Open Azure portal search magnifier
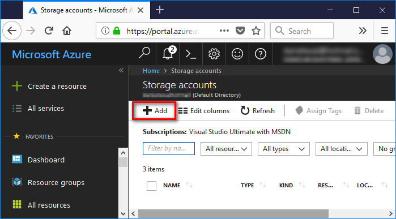The height and width of the screenshot is (219, 396). (x=144, y=54)
